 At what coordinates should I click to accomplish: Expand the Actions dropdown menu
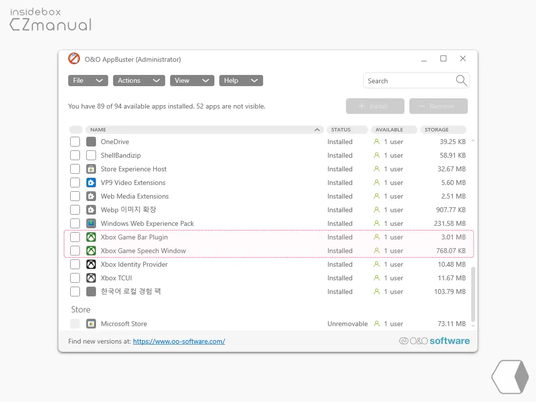139,81
